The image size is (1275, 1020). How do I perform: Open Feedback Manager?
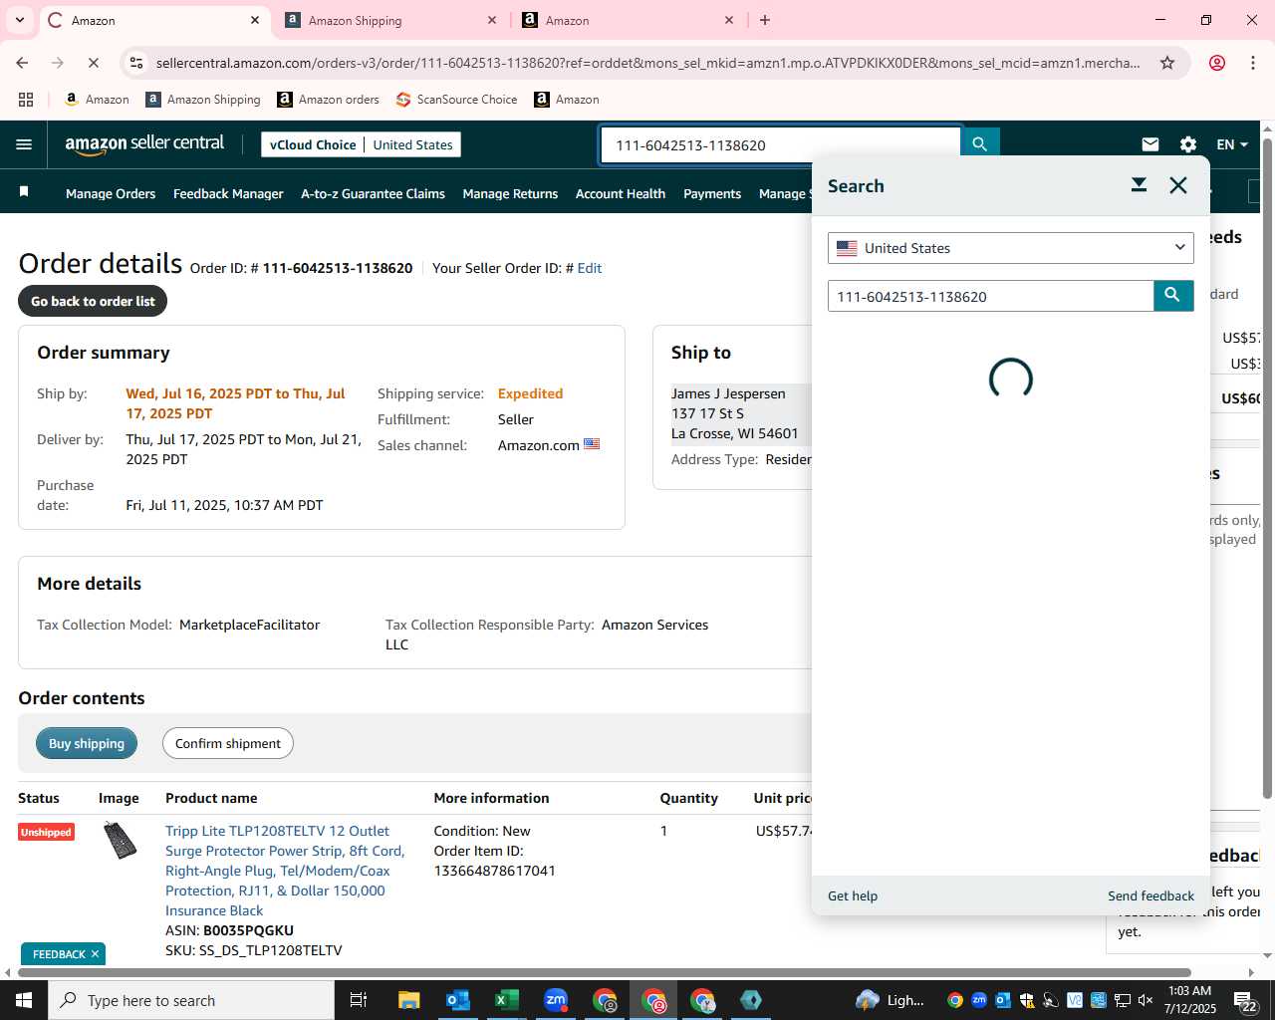pyautogui.click(x=228, y=193)
